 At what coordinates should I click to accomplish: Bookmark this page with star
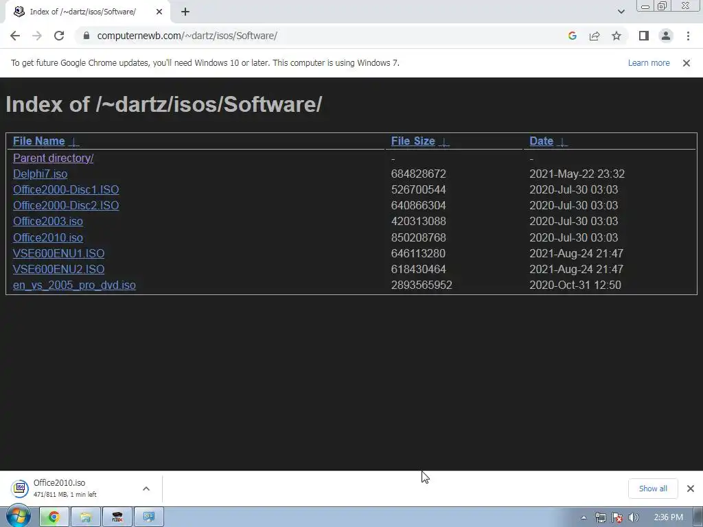(616, 36)
